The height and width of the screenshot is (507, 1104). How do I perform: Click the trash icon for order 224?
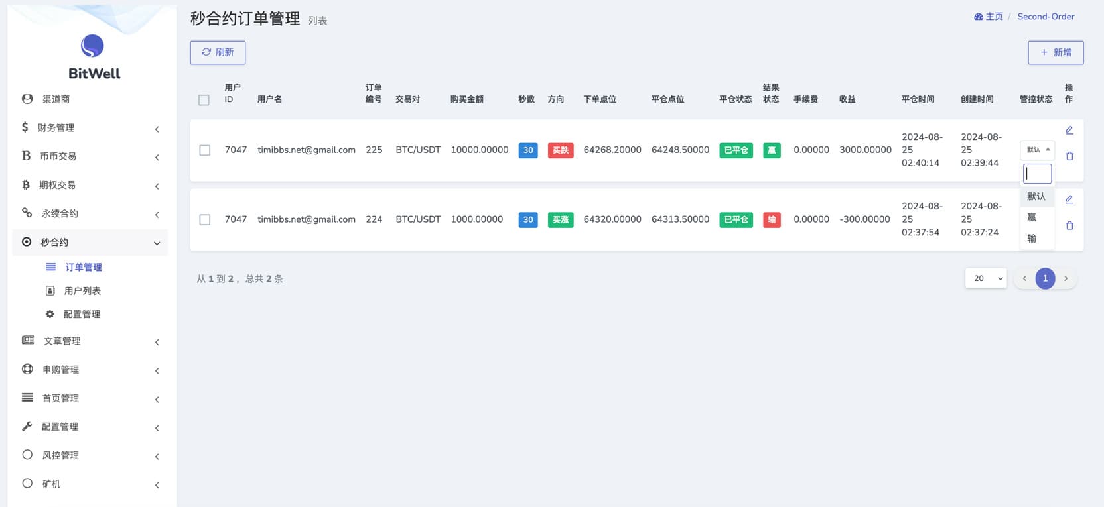(x=1069, y=226)
